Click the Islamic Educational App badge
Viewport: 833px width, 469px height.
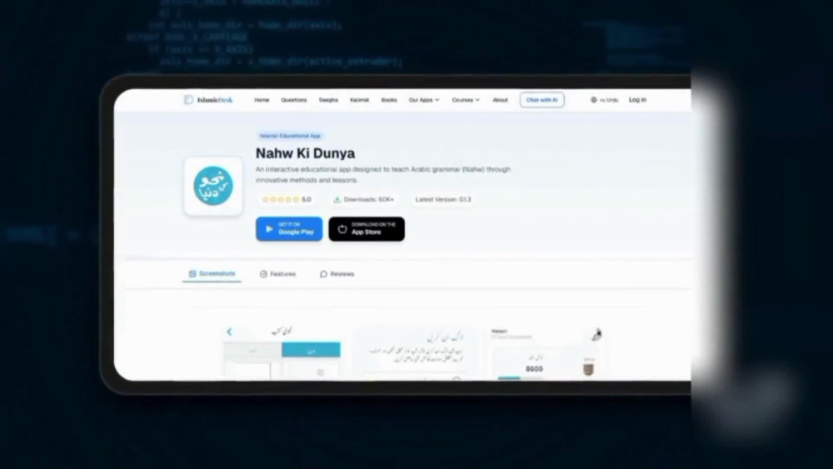pyautogui.click(x=290, y=136)
